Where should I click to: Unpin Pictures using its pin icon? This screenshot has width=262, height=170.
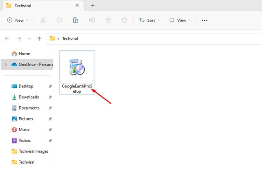coord(50,119)
